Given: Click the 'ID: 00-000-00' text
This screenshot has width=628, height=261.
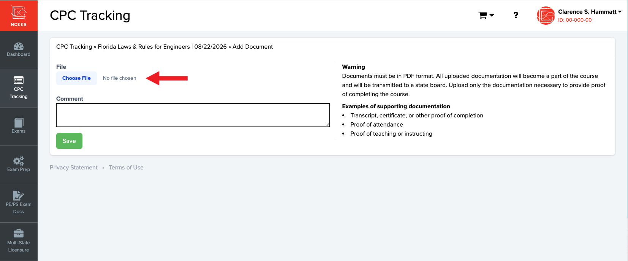Looking at the screenshot, I should [575, 20].
